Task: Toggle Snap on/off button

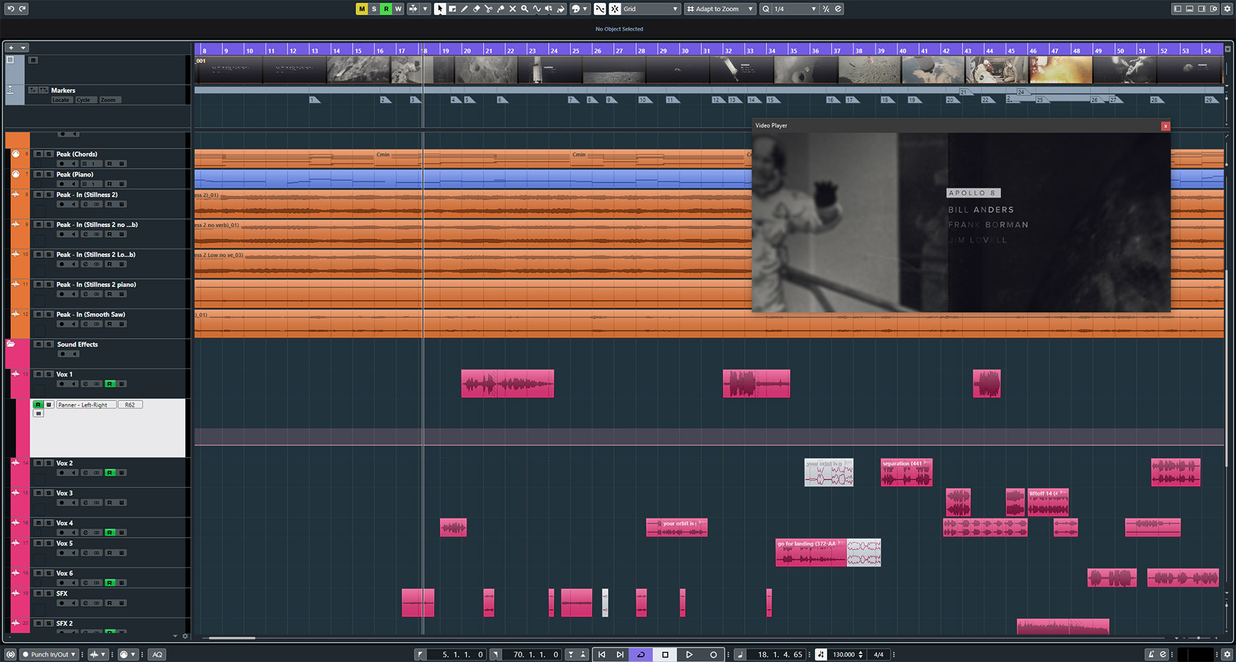Action: [x=615, y=9]
